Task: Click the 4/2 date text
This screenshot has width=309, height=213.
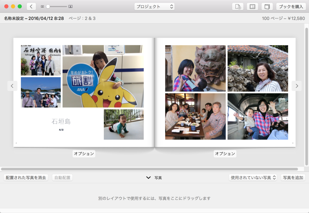Action: point(61,130)
